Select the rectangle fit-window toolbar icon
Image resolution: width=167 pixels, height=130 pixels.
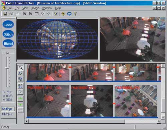[x=36, y=14]
